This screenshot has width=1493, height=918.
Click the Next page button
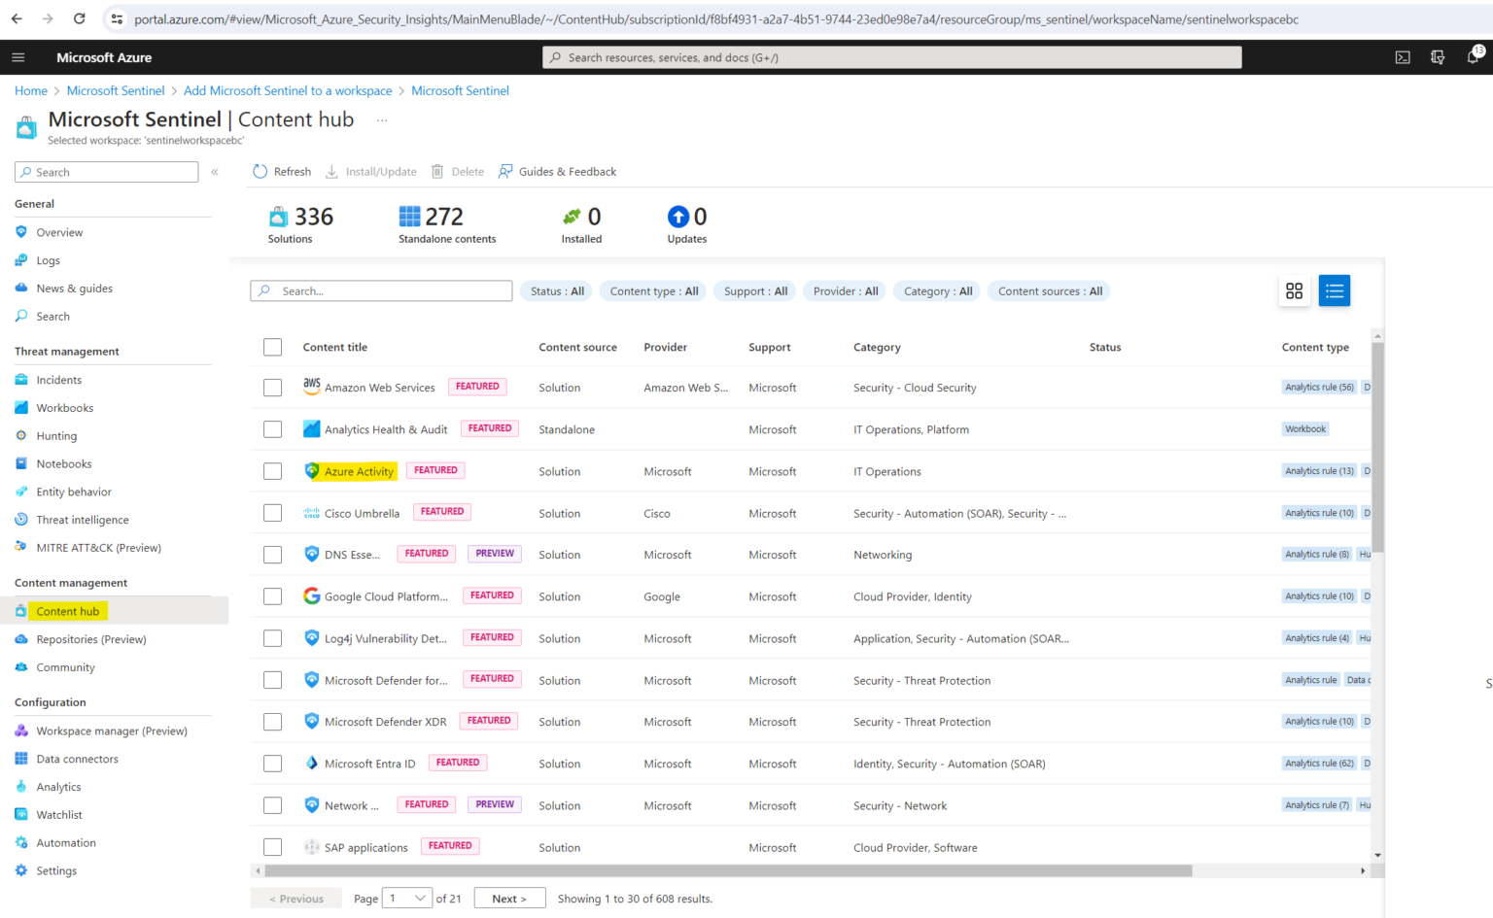pos(509,899)
